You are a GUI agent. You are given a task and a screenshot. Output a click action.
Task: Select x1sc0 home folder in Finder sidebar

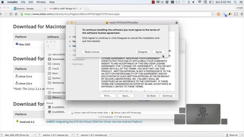click(x=53, y=68)
